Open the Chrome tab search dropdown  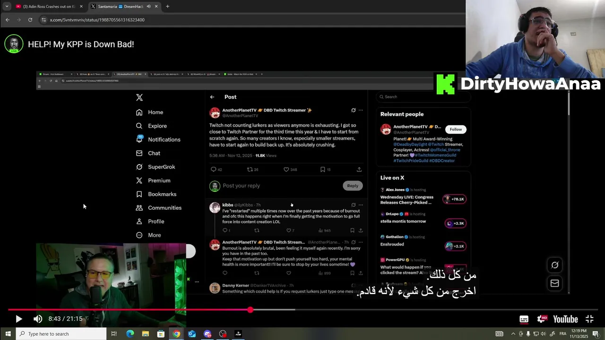pos(7,7)
